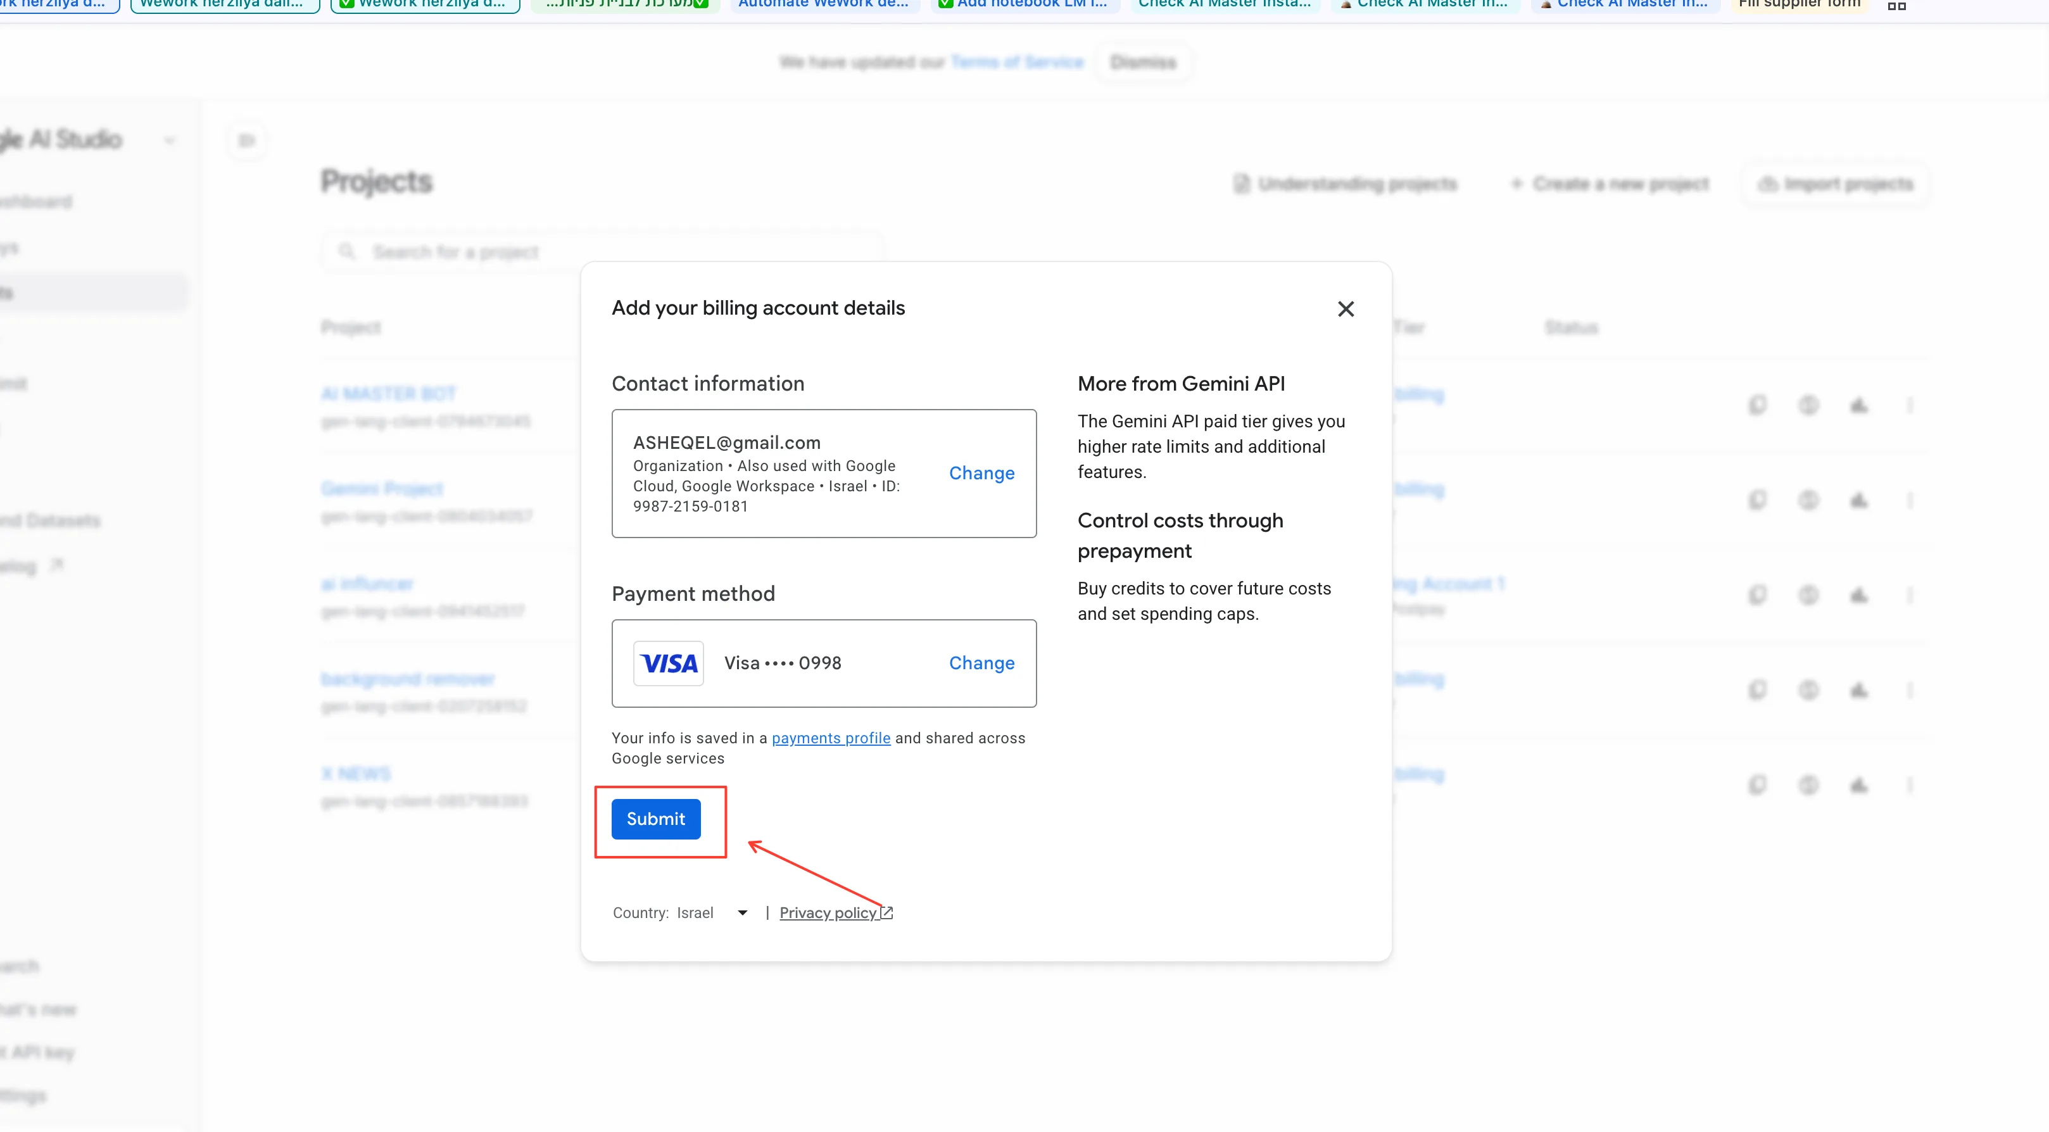Screen dimensions: 2049x1132
Task: Open the Terms of Service link
Action: pyautogui.click(x=1016, y=62)
